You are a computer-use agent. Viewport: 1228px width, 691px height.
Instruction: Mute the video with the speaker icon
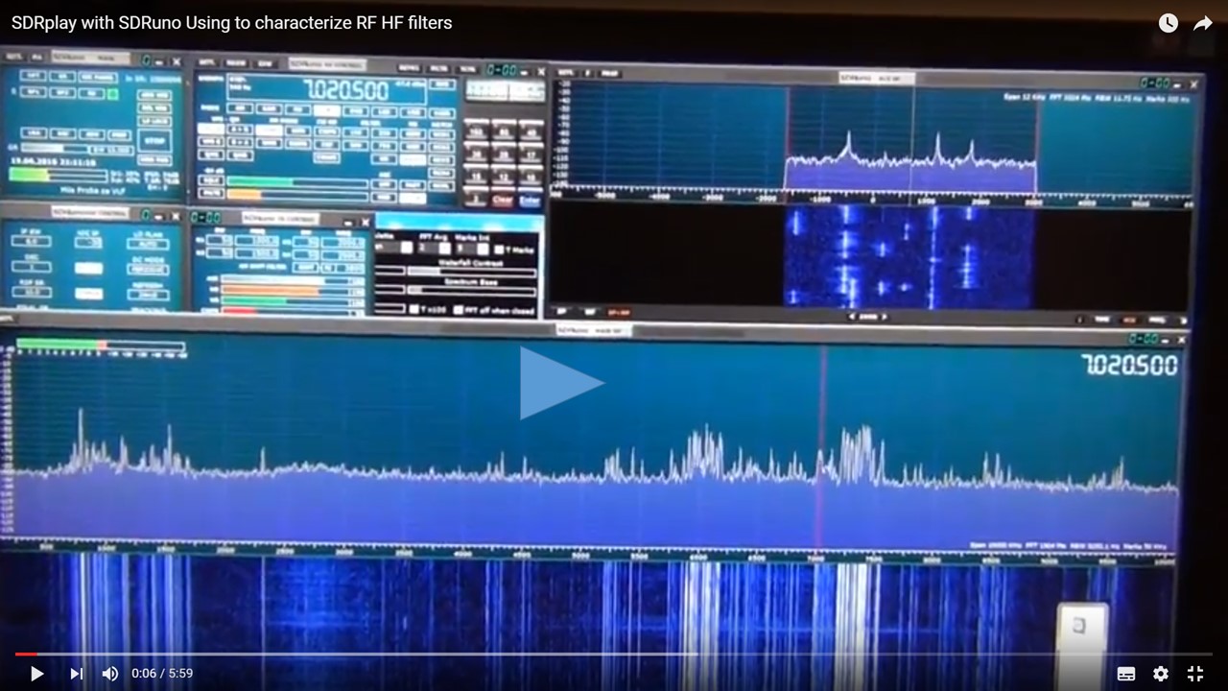coord(110,674)
